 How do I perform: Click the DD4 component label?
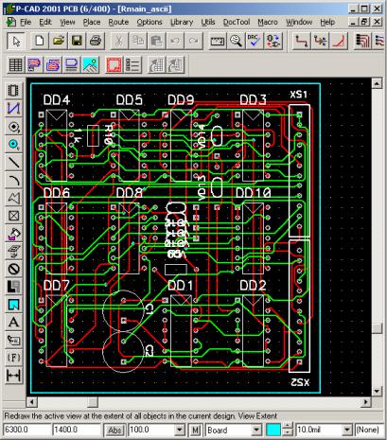(x=57, y=100)
